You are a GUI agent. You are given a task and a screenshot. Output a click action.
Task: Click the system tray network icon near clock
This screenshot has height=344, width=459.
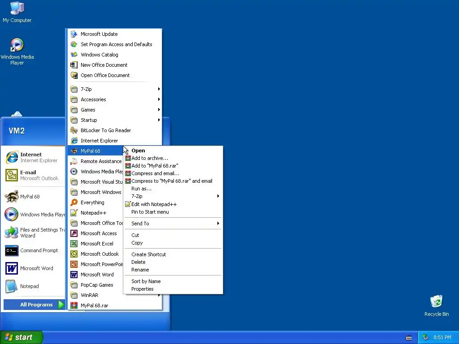click(x=425, y=337)
